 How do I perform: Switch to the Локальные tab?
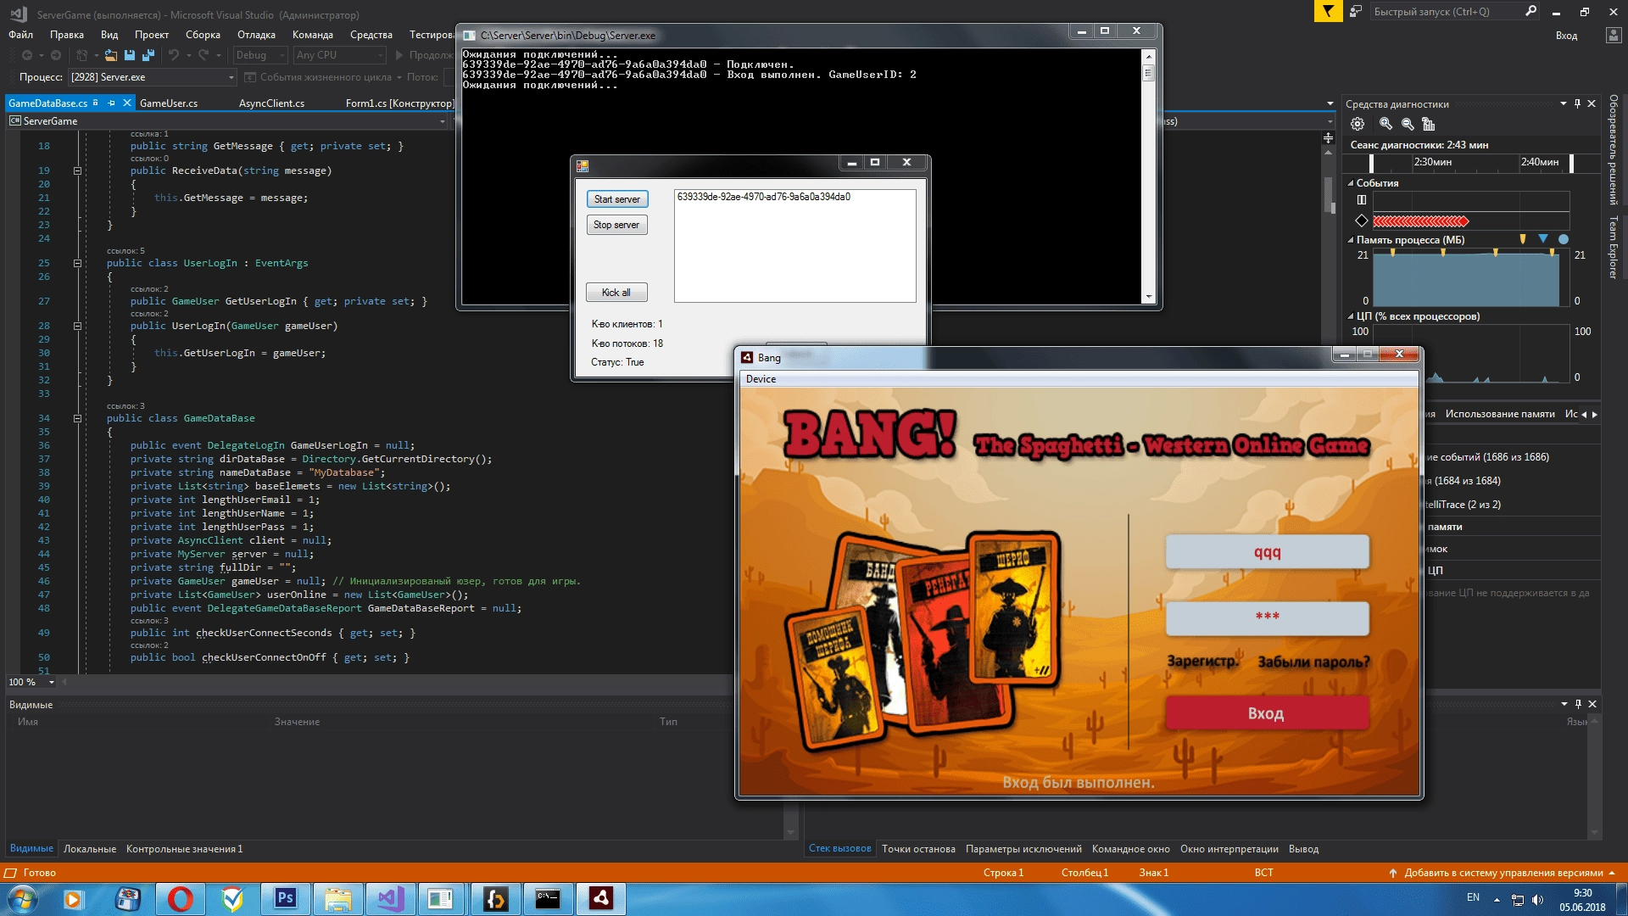pyautogui.click(x=90, y=849)
